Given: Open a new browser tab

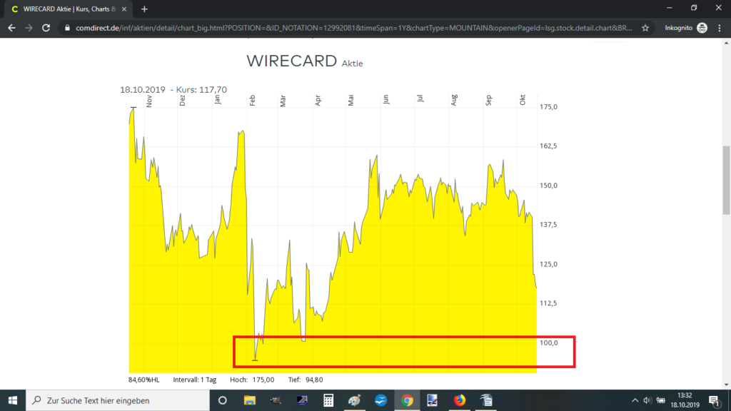Looking at the screenshot, I should tap(144, 9).
